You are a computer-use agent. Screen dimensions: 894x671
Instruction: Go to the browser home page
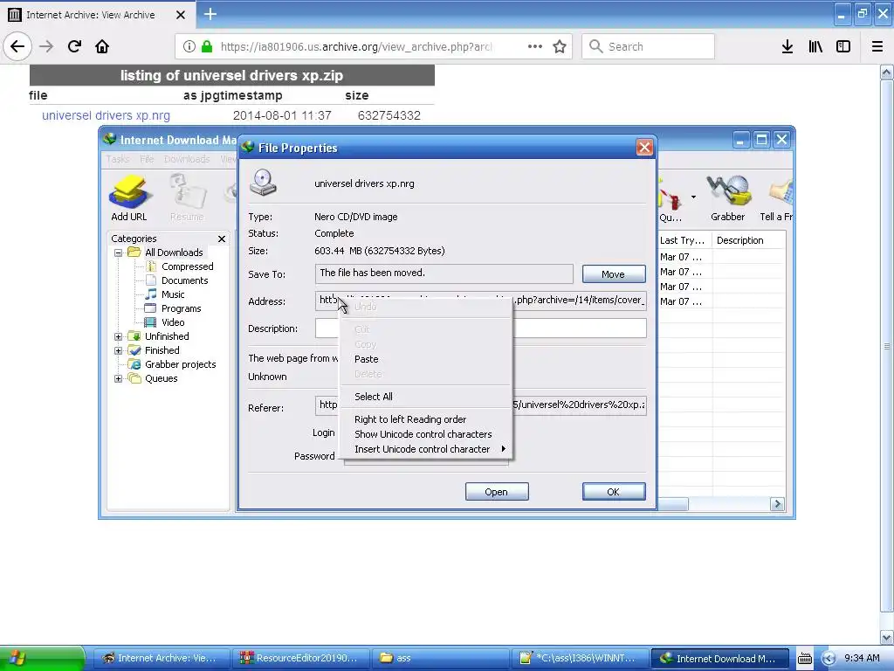click(102, 46)
